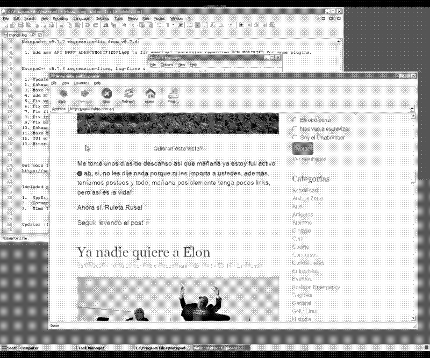This screenshot has height=358, width=430.
Task: Select the 'Soy el Unabomber' poll option
Action: [x=295, y=137]
